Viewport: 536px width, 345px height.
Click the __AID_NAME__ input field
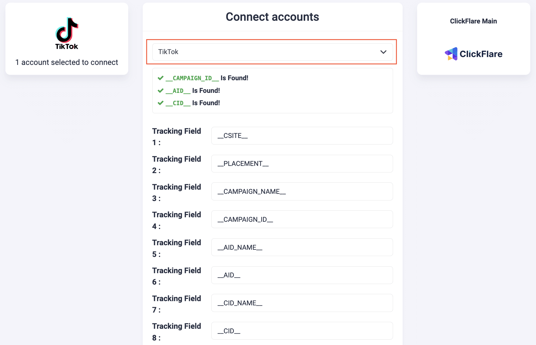click(302, 247)
